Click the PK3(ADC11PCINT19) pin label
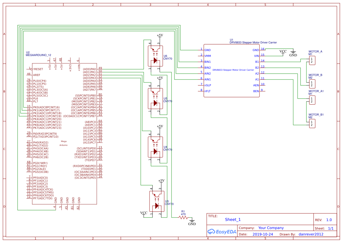The height and width of the screenshot is (243, 343). (x=47, y=116)
